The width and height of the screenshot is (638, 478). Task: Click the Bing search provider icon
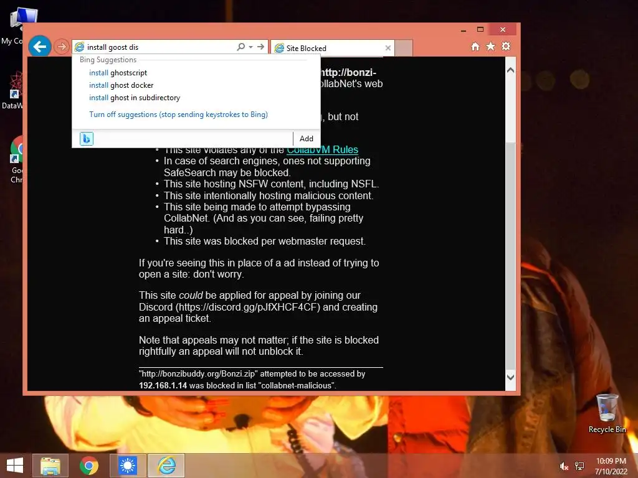point(86,139)
